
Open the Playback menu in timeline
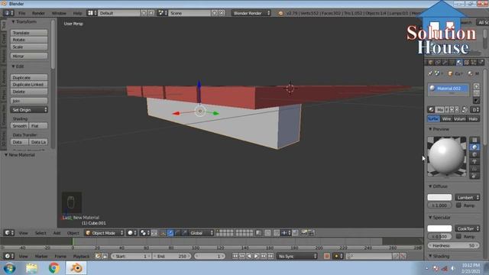(81, 256)
